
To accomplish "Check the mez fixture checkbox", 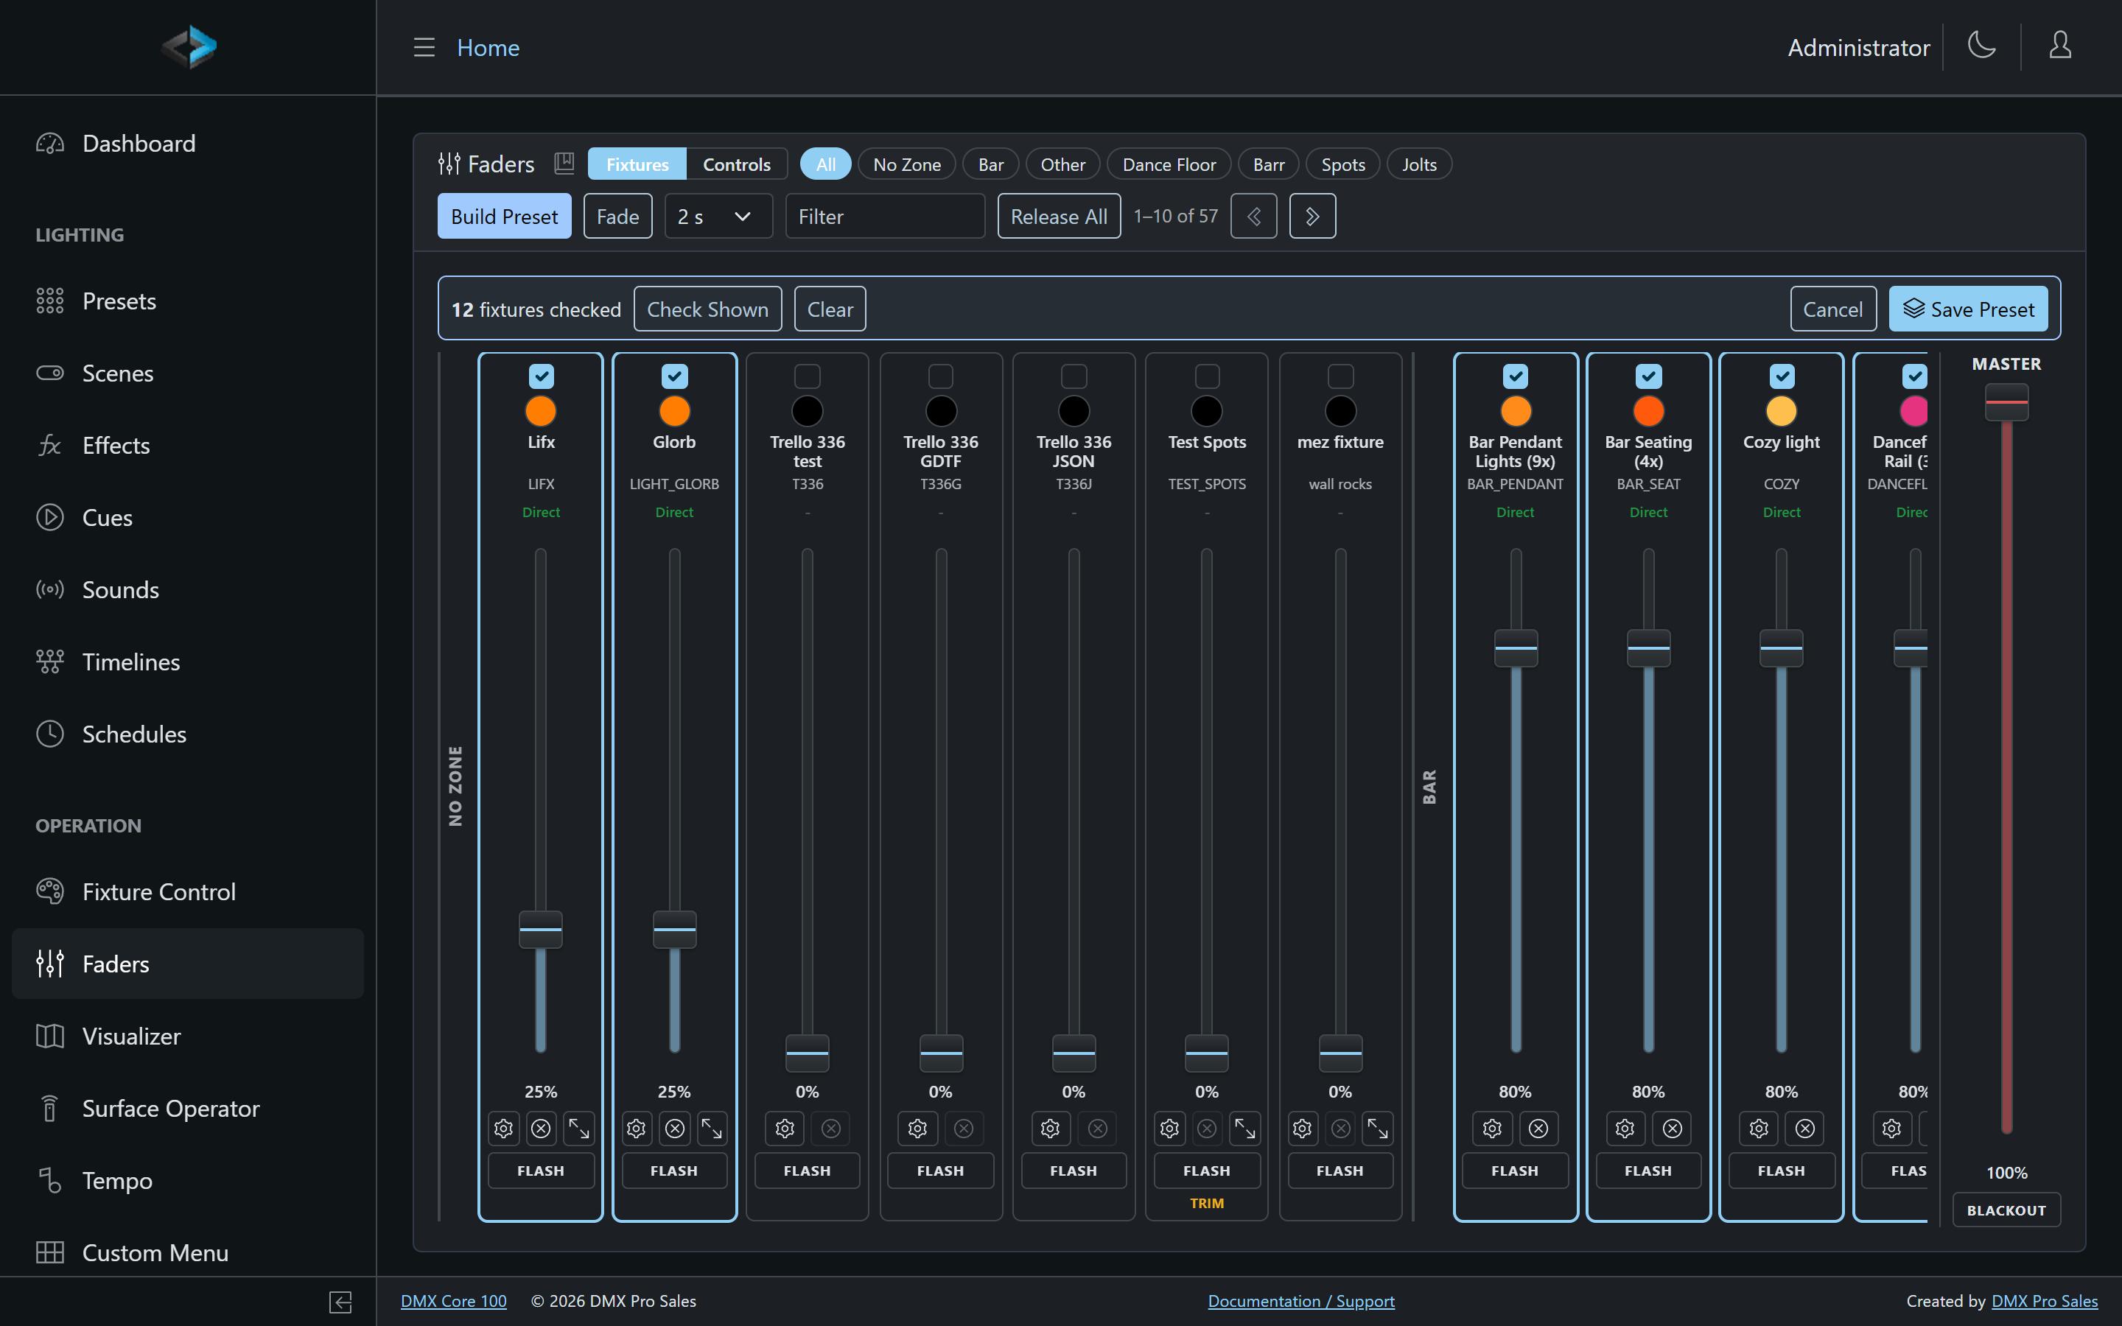I will 1341,376.
